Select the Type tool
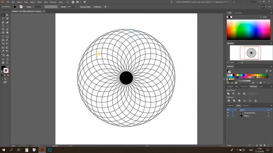The width and height of the screenshot is (273, 153). pyautogui.click(x=3, y=25)
